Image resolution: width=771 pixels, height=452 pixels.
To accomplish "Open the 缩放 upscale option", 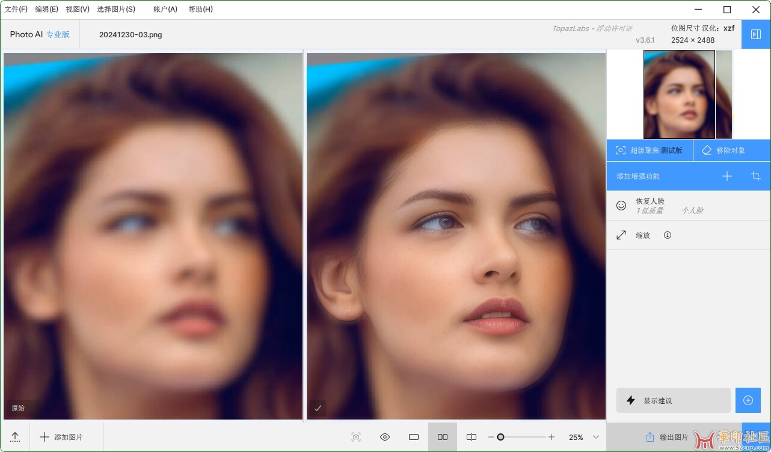I will pos(689,235).
